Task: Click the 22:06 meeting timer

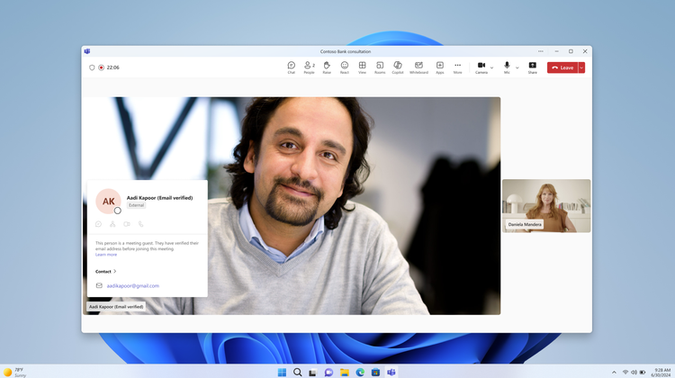Action: tap(112, 67)
